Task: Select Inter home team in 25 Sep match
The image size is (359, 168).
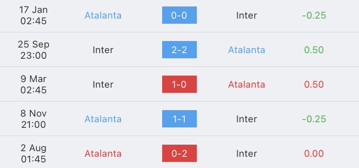Action: (103, 50)
